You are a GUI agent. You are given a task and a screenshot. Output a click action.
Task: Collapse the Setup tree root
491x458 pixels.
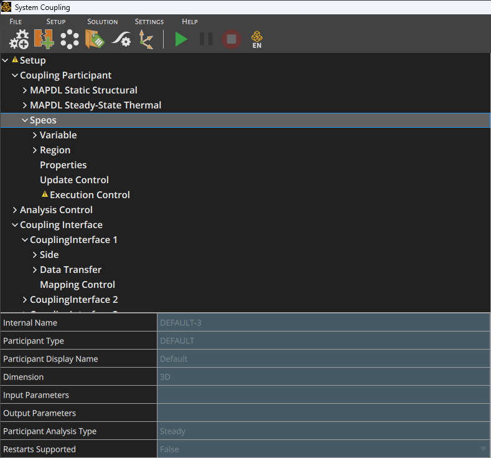5,60
